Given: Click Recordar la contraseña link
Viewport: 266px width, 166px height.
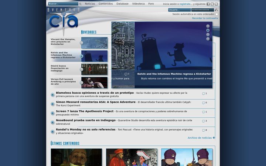Looking at the screenshot, I should click(x=205, y=18).
